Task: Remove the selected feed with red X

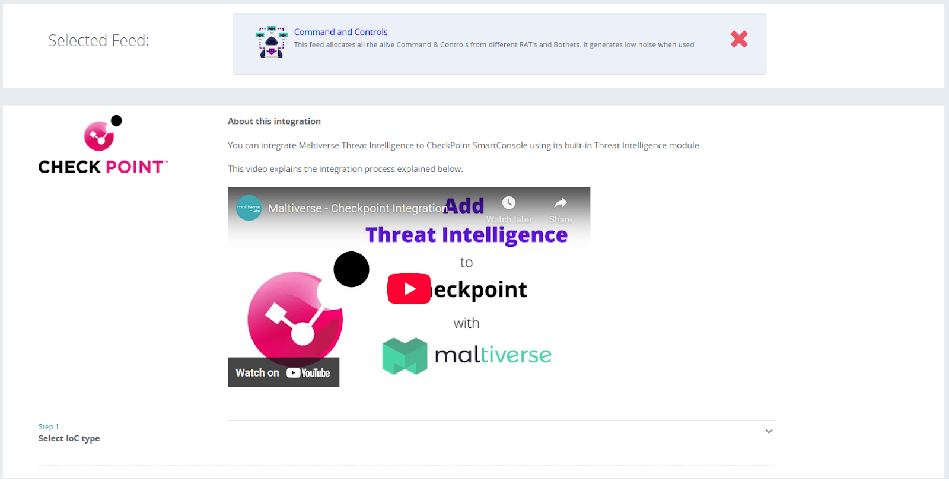Action: tap(739, 39)
